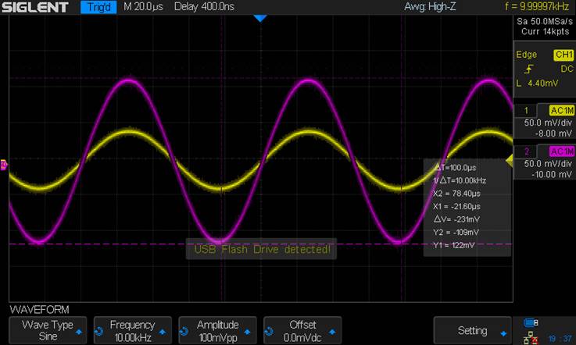Select the Amplitude 100mVpp softkey
This screenshot has height=345, width=576.
tap(217, 330)
